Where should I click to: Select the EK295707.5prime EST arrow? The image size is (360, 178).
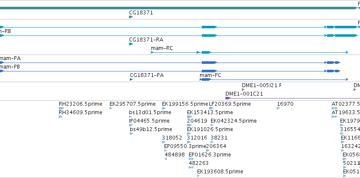pyautogui.click(x=111, y=108)
